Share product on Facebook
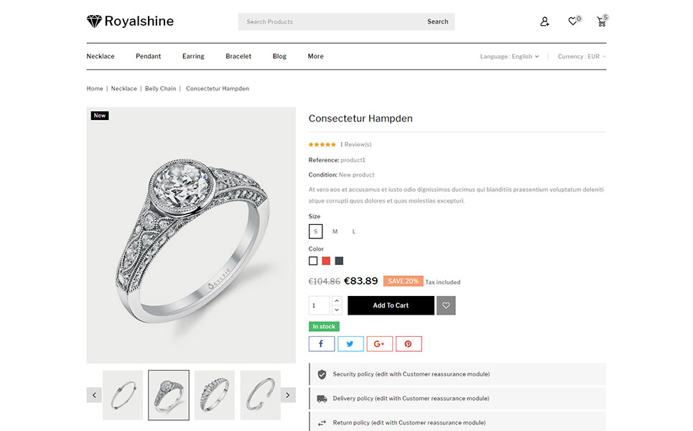This screenshot has height=431, width=693. coord(322,344)
